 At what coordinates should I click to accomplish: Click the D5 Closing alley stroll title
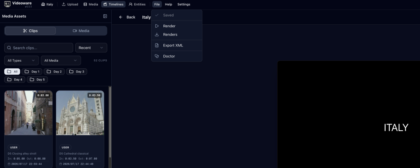[x=22, y=154]
